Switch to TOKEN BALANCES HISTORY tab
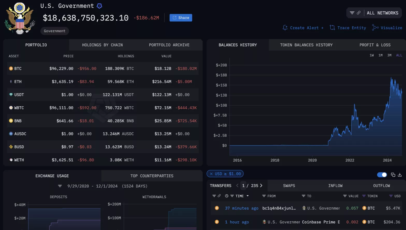Screen dimensions: 406x230 click(x=306, y=45)
